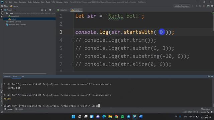This screenshot has height=120, width=214.
Task: Open Telegram from taskbar
Action: [x=128, y=117]
